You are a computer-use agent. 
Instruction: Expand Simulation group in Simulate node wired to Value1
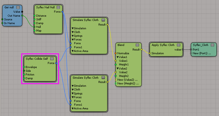[73, 28]
